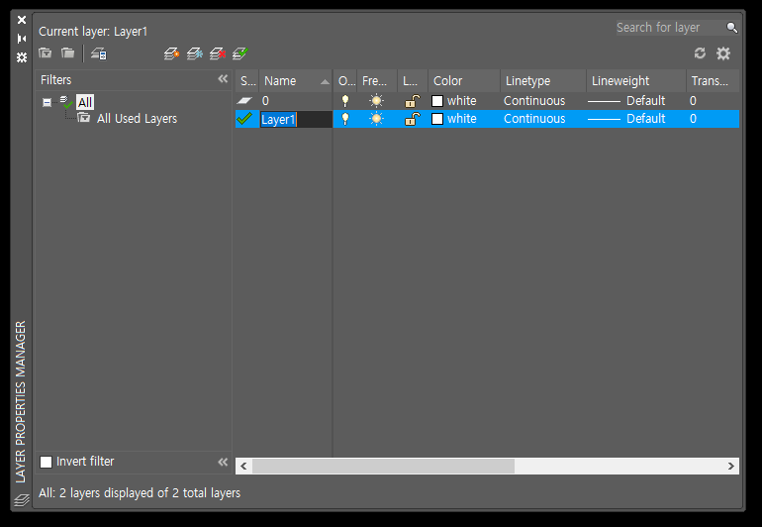This screenshot has height=527, width=762.
Task: Sort by Lineweight column header
Action: [636, 81]
